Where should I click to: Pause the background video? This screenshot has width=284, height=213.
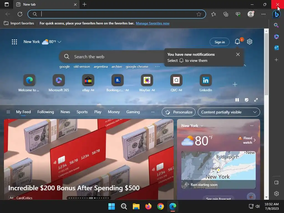237,100
